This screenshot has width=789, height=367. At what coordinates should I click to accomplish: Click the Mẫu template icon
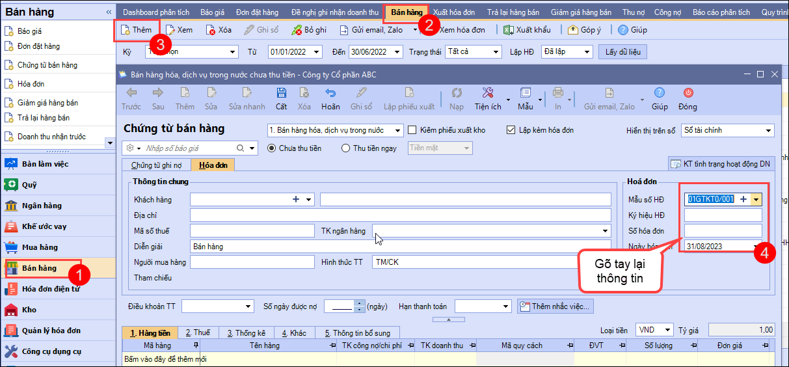pos(526,93)
